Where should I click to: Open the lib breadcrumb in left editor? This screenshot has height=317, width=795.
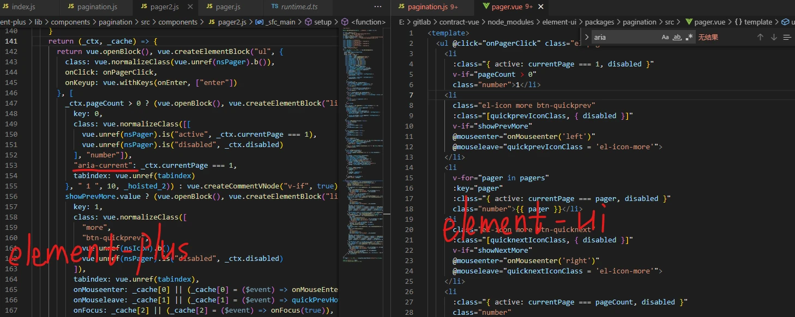pos(38,22)
